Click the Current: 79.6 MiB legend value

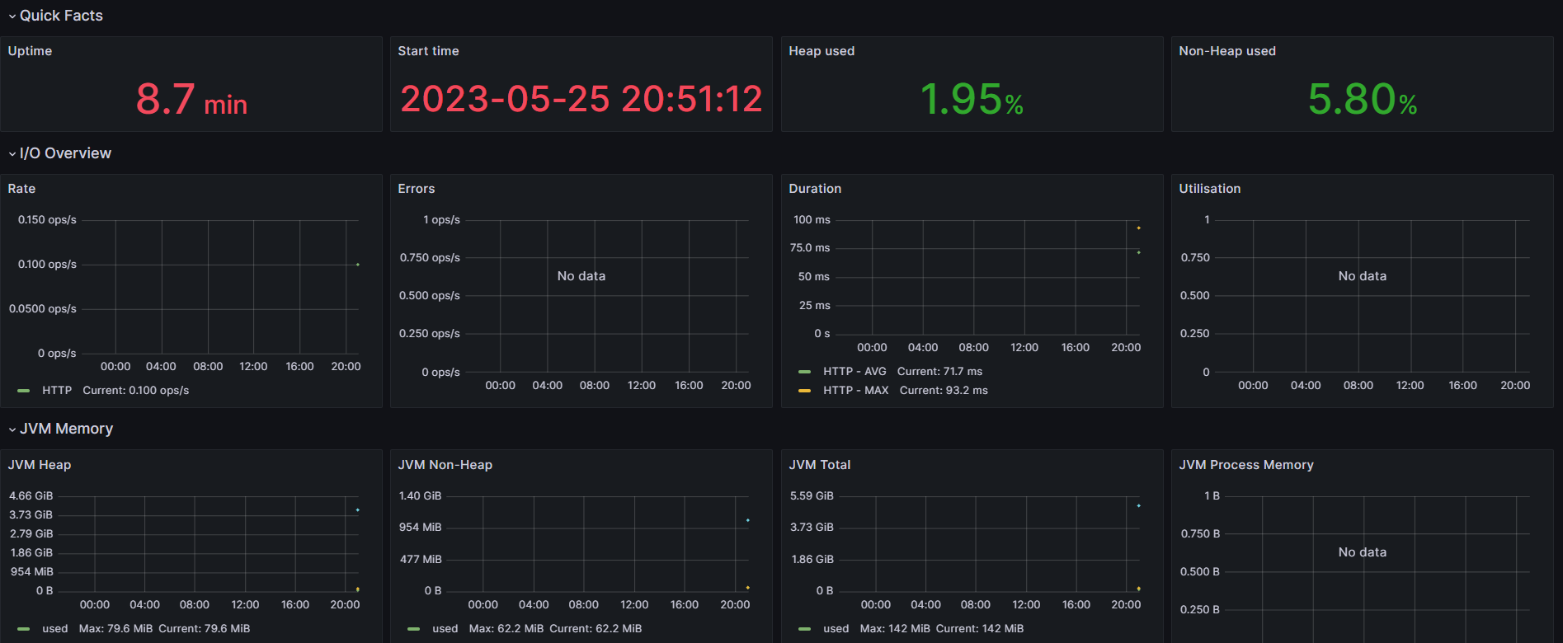tap(205, 629)
